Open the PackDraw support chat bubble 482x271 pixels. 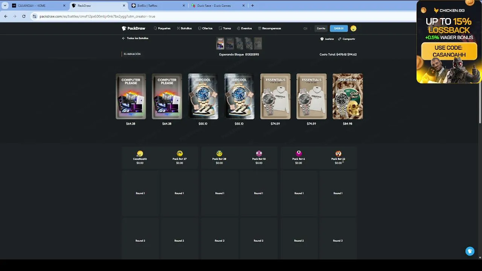[470, 251]
